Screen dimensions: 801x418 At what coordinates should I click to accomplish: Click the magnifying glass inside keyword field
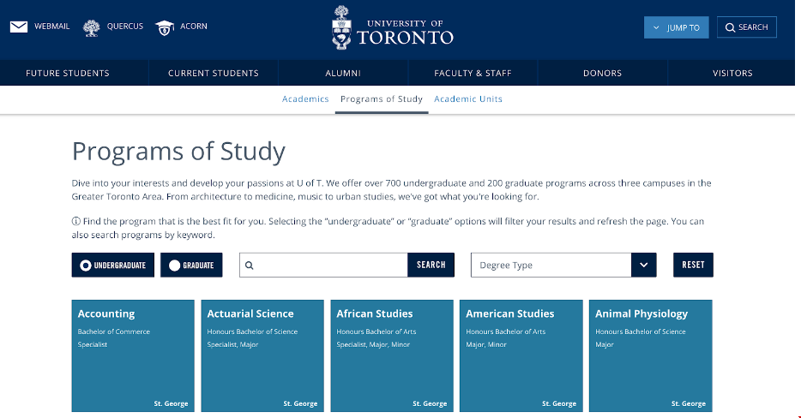[250, 266]
